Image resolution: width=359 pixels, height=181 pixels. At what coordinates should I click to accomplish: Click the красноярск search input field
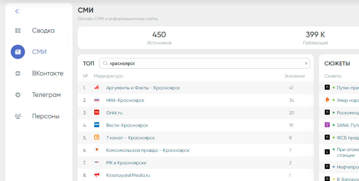pyautogui.click(x=203, y=64)
